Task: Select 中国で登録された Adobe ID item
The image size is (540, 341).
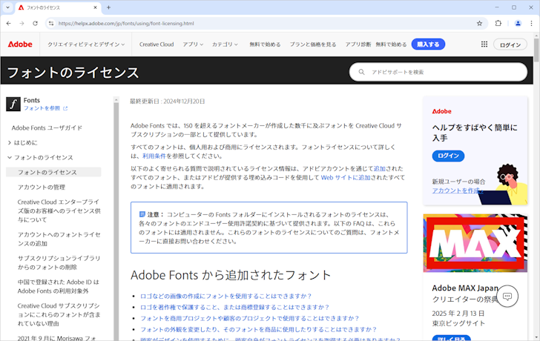Action: click(x=58, y=286)
